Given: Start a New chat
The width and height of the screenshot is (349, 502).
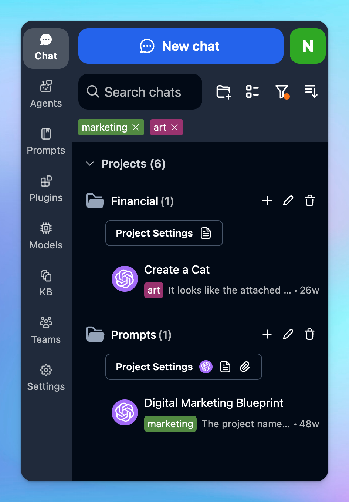Looking at the screenshot, I should click(181, 46).
